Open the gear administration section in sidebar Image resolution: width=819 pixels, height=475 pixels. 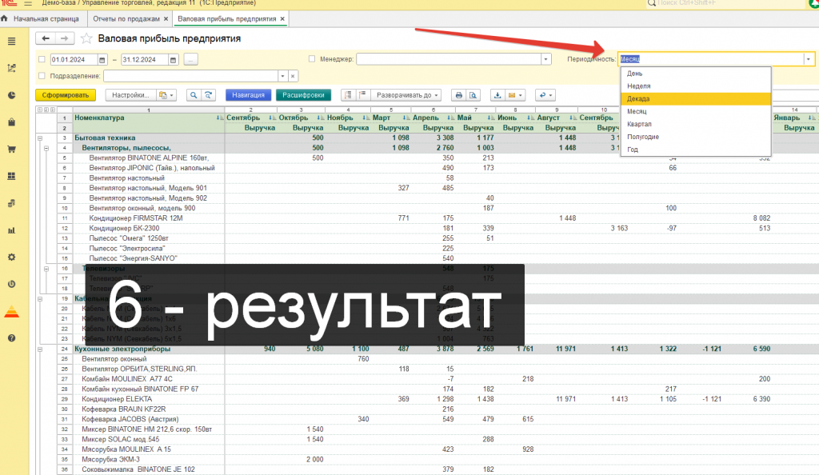(x=11, y=257)
